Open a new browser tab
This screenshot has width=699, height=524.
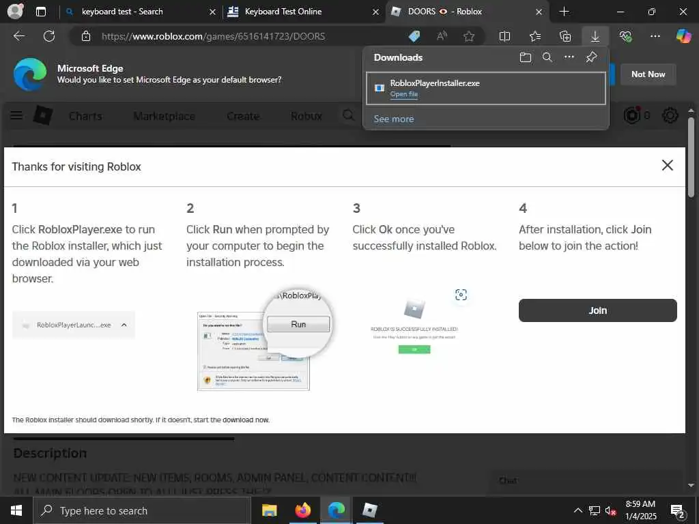(x=565, y=12)
